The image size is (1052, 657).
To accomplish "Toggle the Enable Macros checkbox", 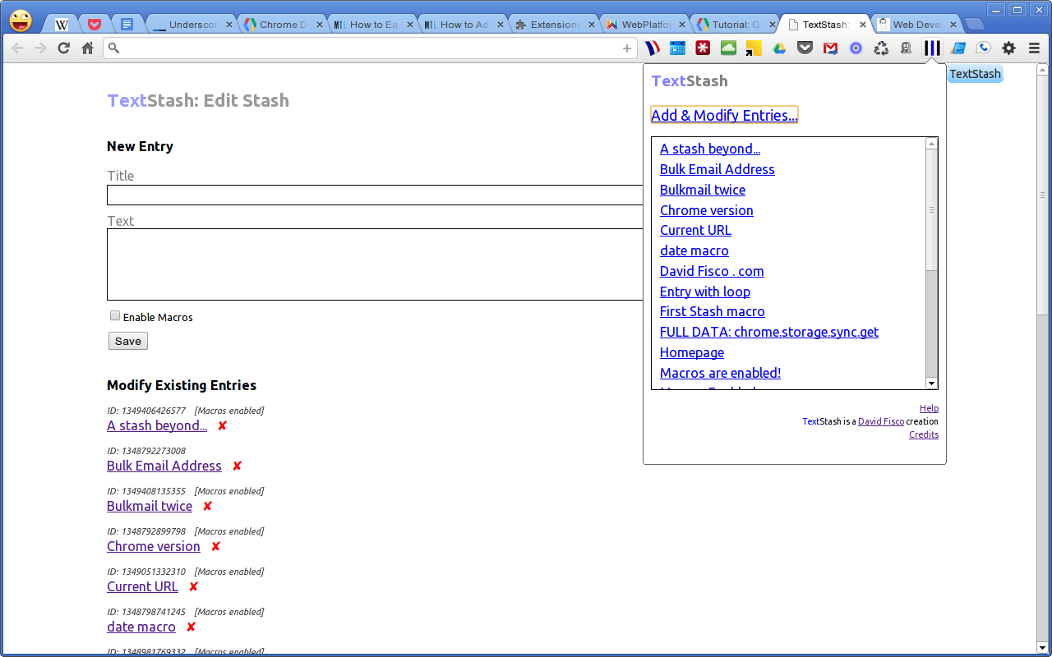I will [x=115, y=315].
